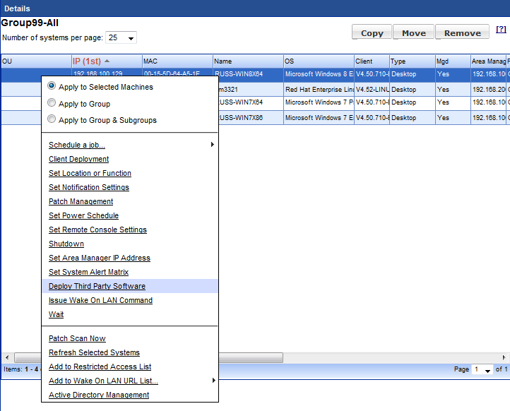Select Issue Wake On LAN Command

100,300
